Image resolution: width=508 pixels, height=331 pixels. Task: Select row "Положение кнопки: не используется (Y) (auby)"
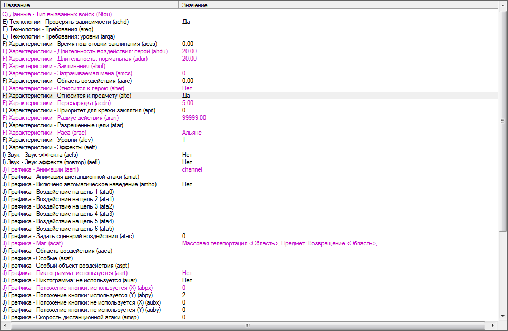249,310
